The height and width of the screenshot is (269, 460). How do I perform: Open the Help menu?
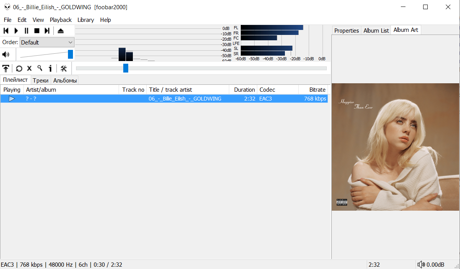point(105,20)
